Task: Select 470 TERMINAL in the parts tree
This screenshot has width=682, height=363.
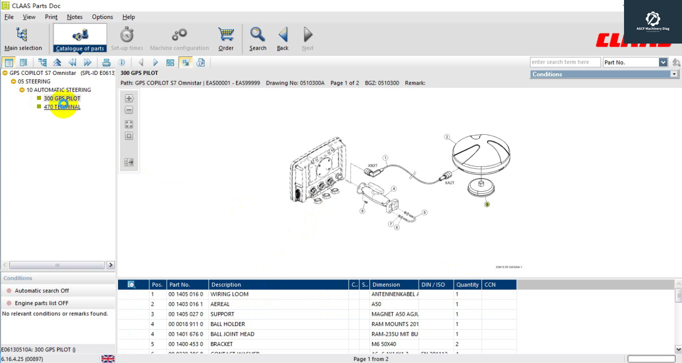Action: (x=62, y=107)
